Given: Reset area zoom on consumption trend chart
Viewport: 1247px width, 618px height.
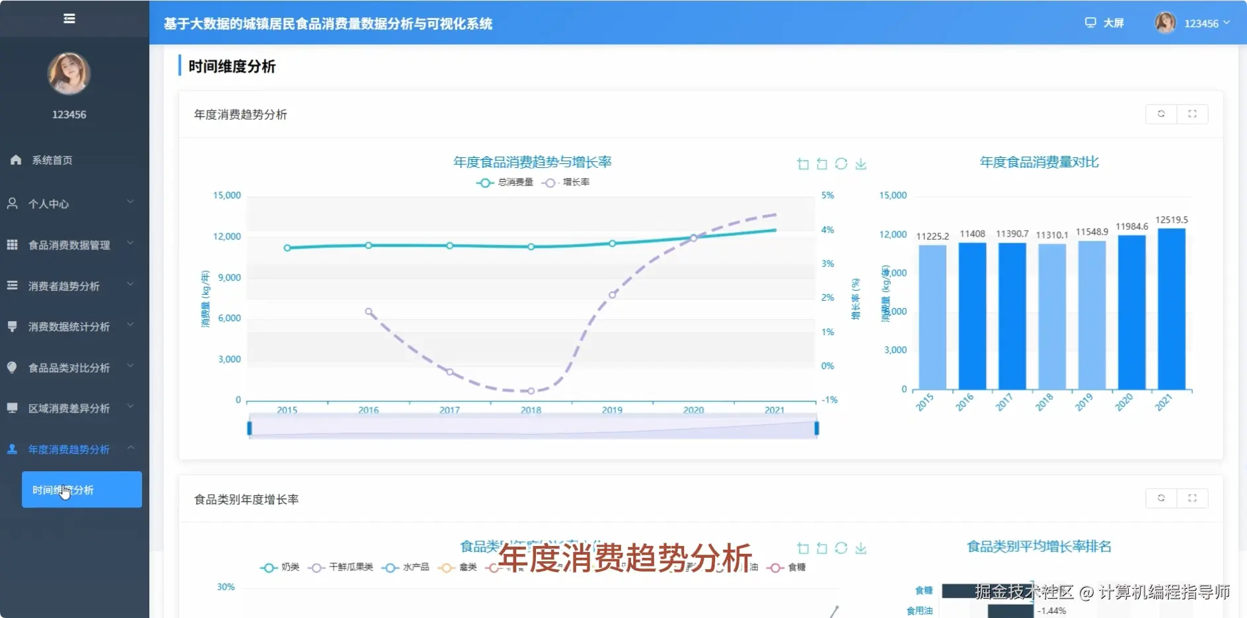Looking at the screenshot, I should (822, 164).
